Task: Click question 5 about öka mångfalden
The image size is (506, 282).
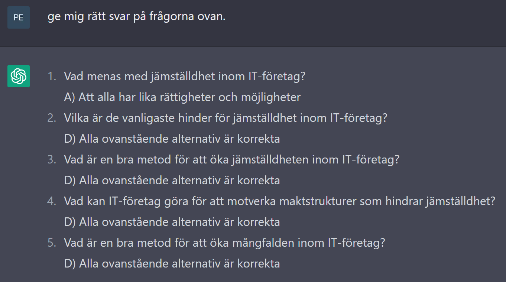Action: pos(224,243)
